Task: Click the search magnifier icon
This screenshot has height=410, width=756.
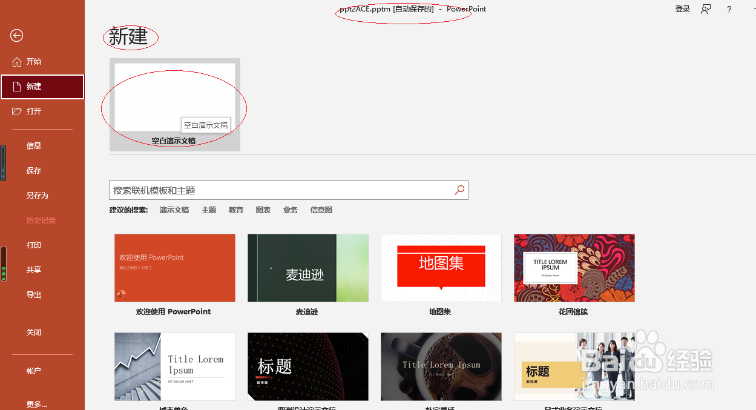Action: click(x=459, y=190)
